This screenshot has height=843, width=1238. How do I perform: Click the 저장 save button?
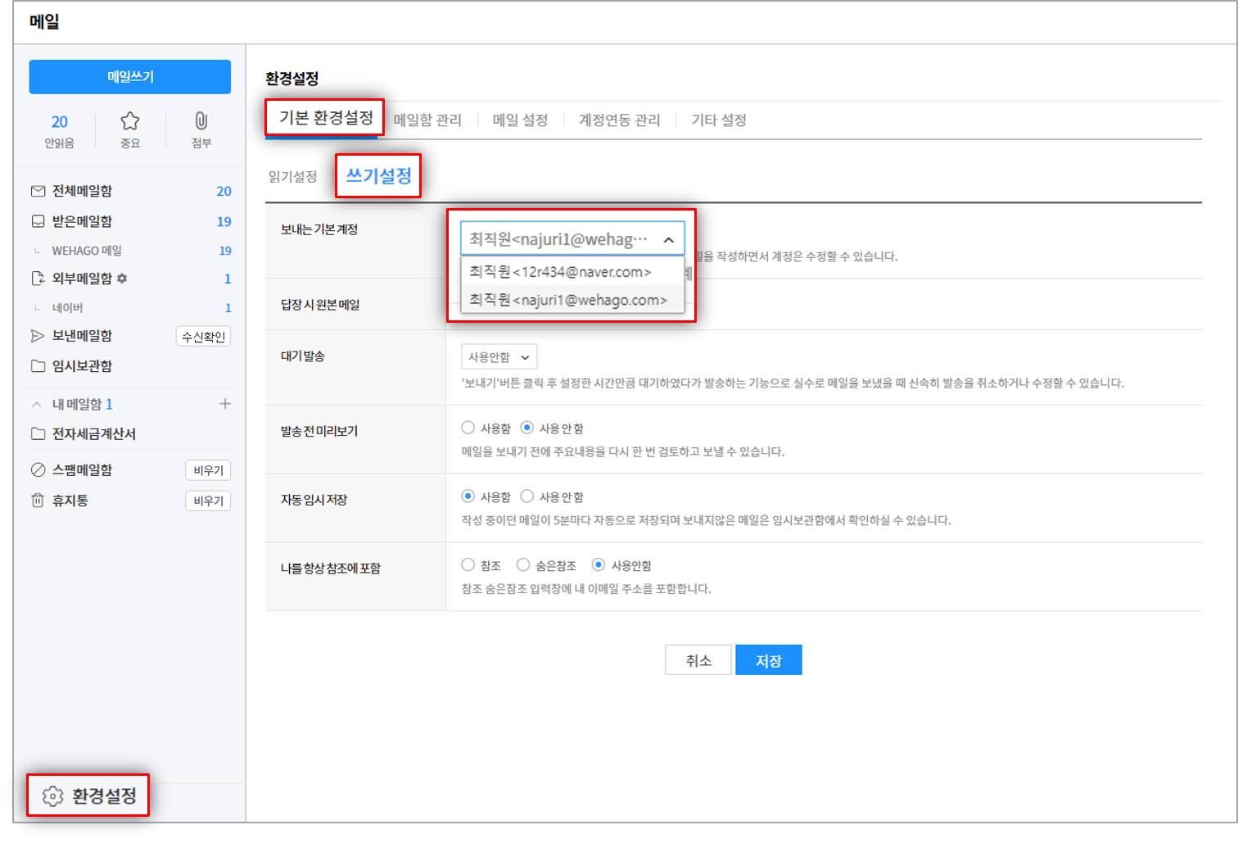point(768,660)
